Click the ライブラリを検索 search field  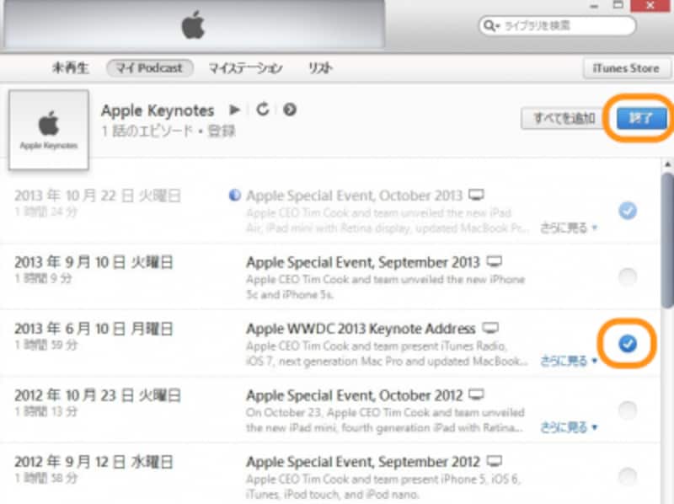[x=563, y=27]
